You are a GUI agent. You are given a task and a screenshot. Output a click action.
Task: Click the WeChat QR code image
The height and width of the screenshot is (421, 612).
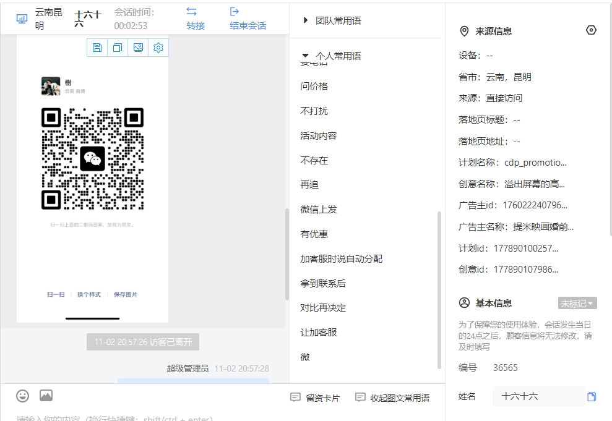92,159
